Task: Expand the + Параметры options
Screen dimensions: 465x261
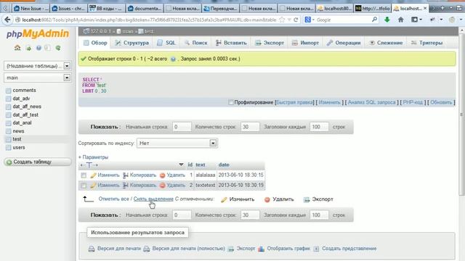Action: 93,157
